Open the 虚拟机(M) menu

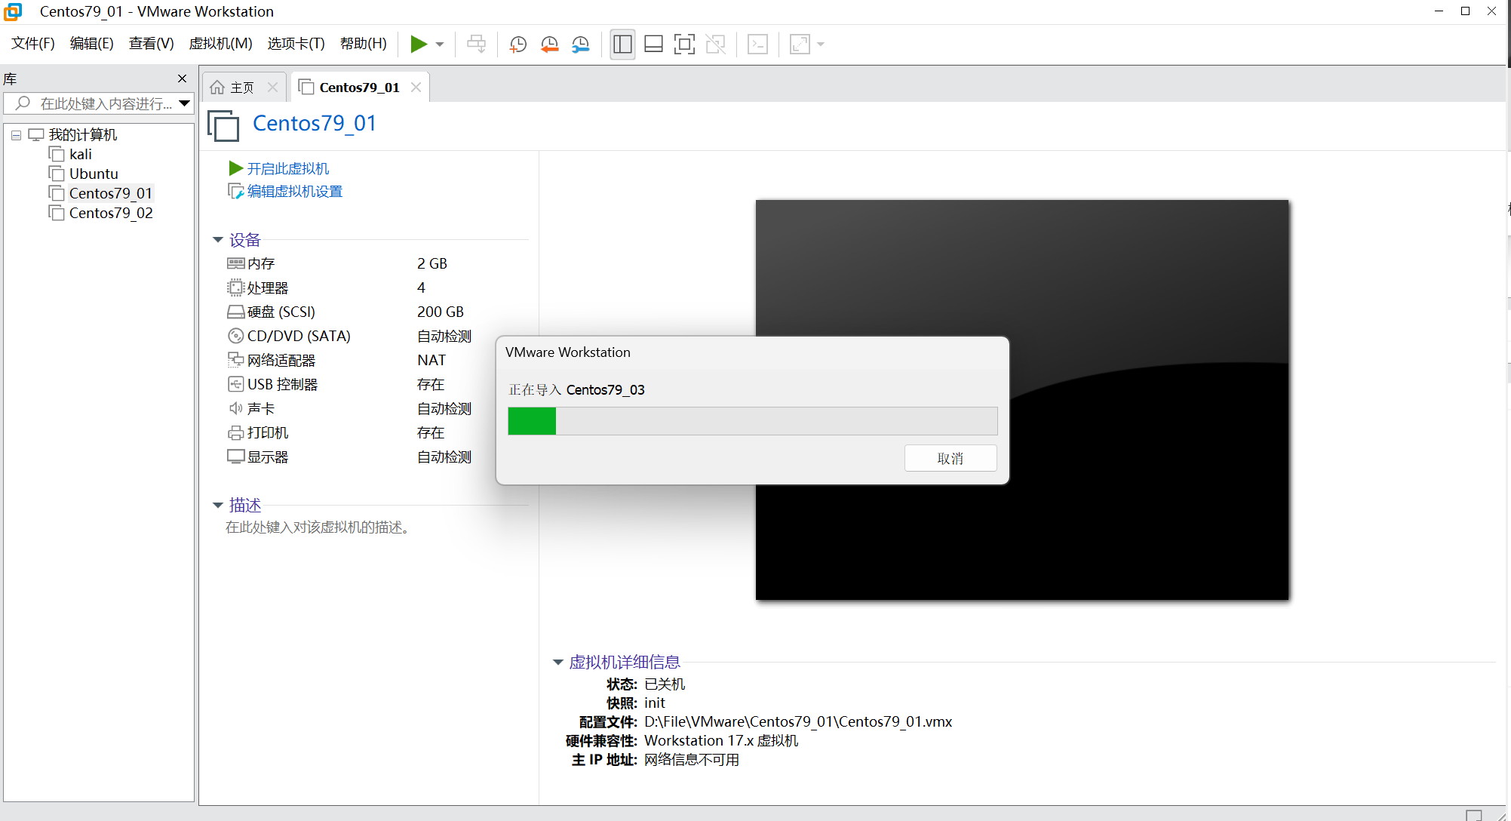click(220, 44)
